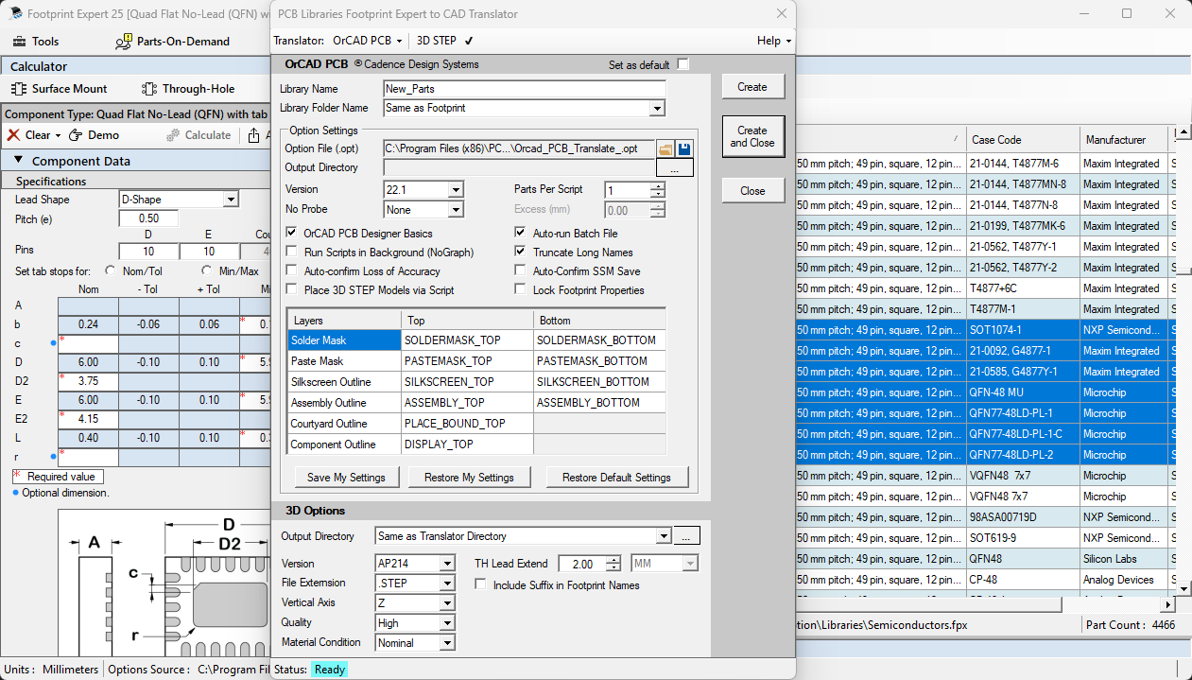Sort by the Manufacturer column header

point(1125,140)
